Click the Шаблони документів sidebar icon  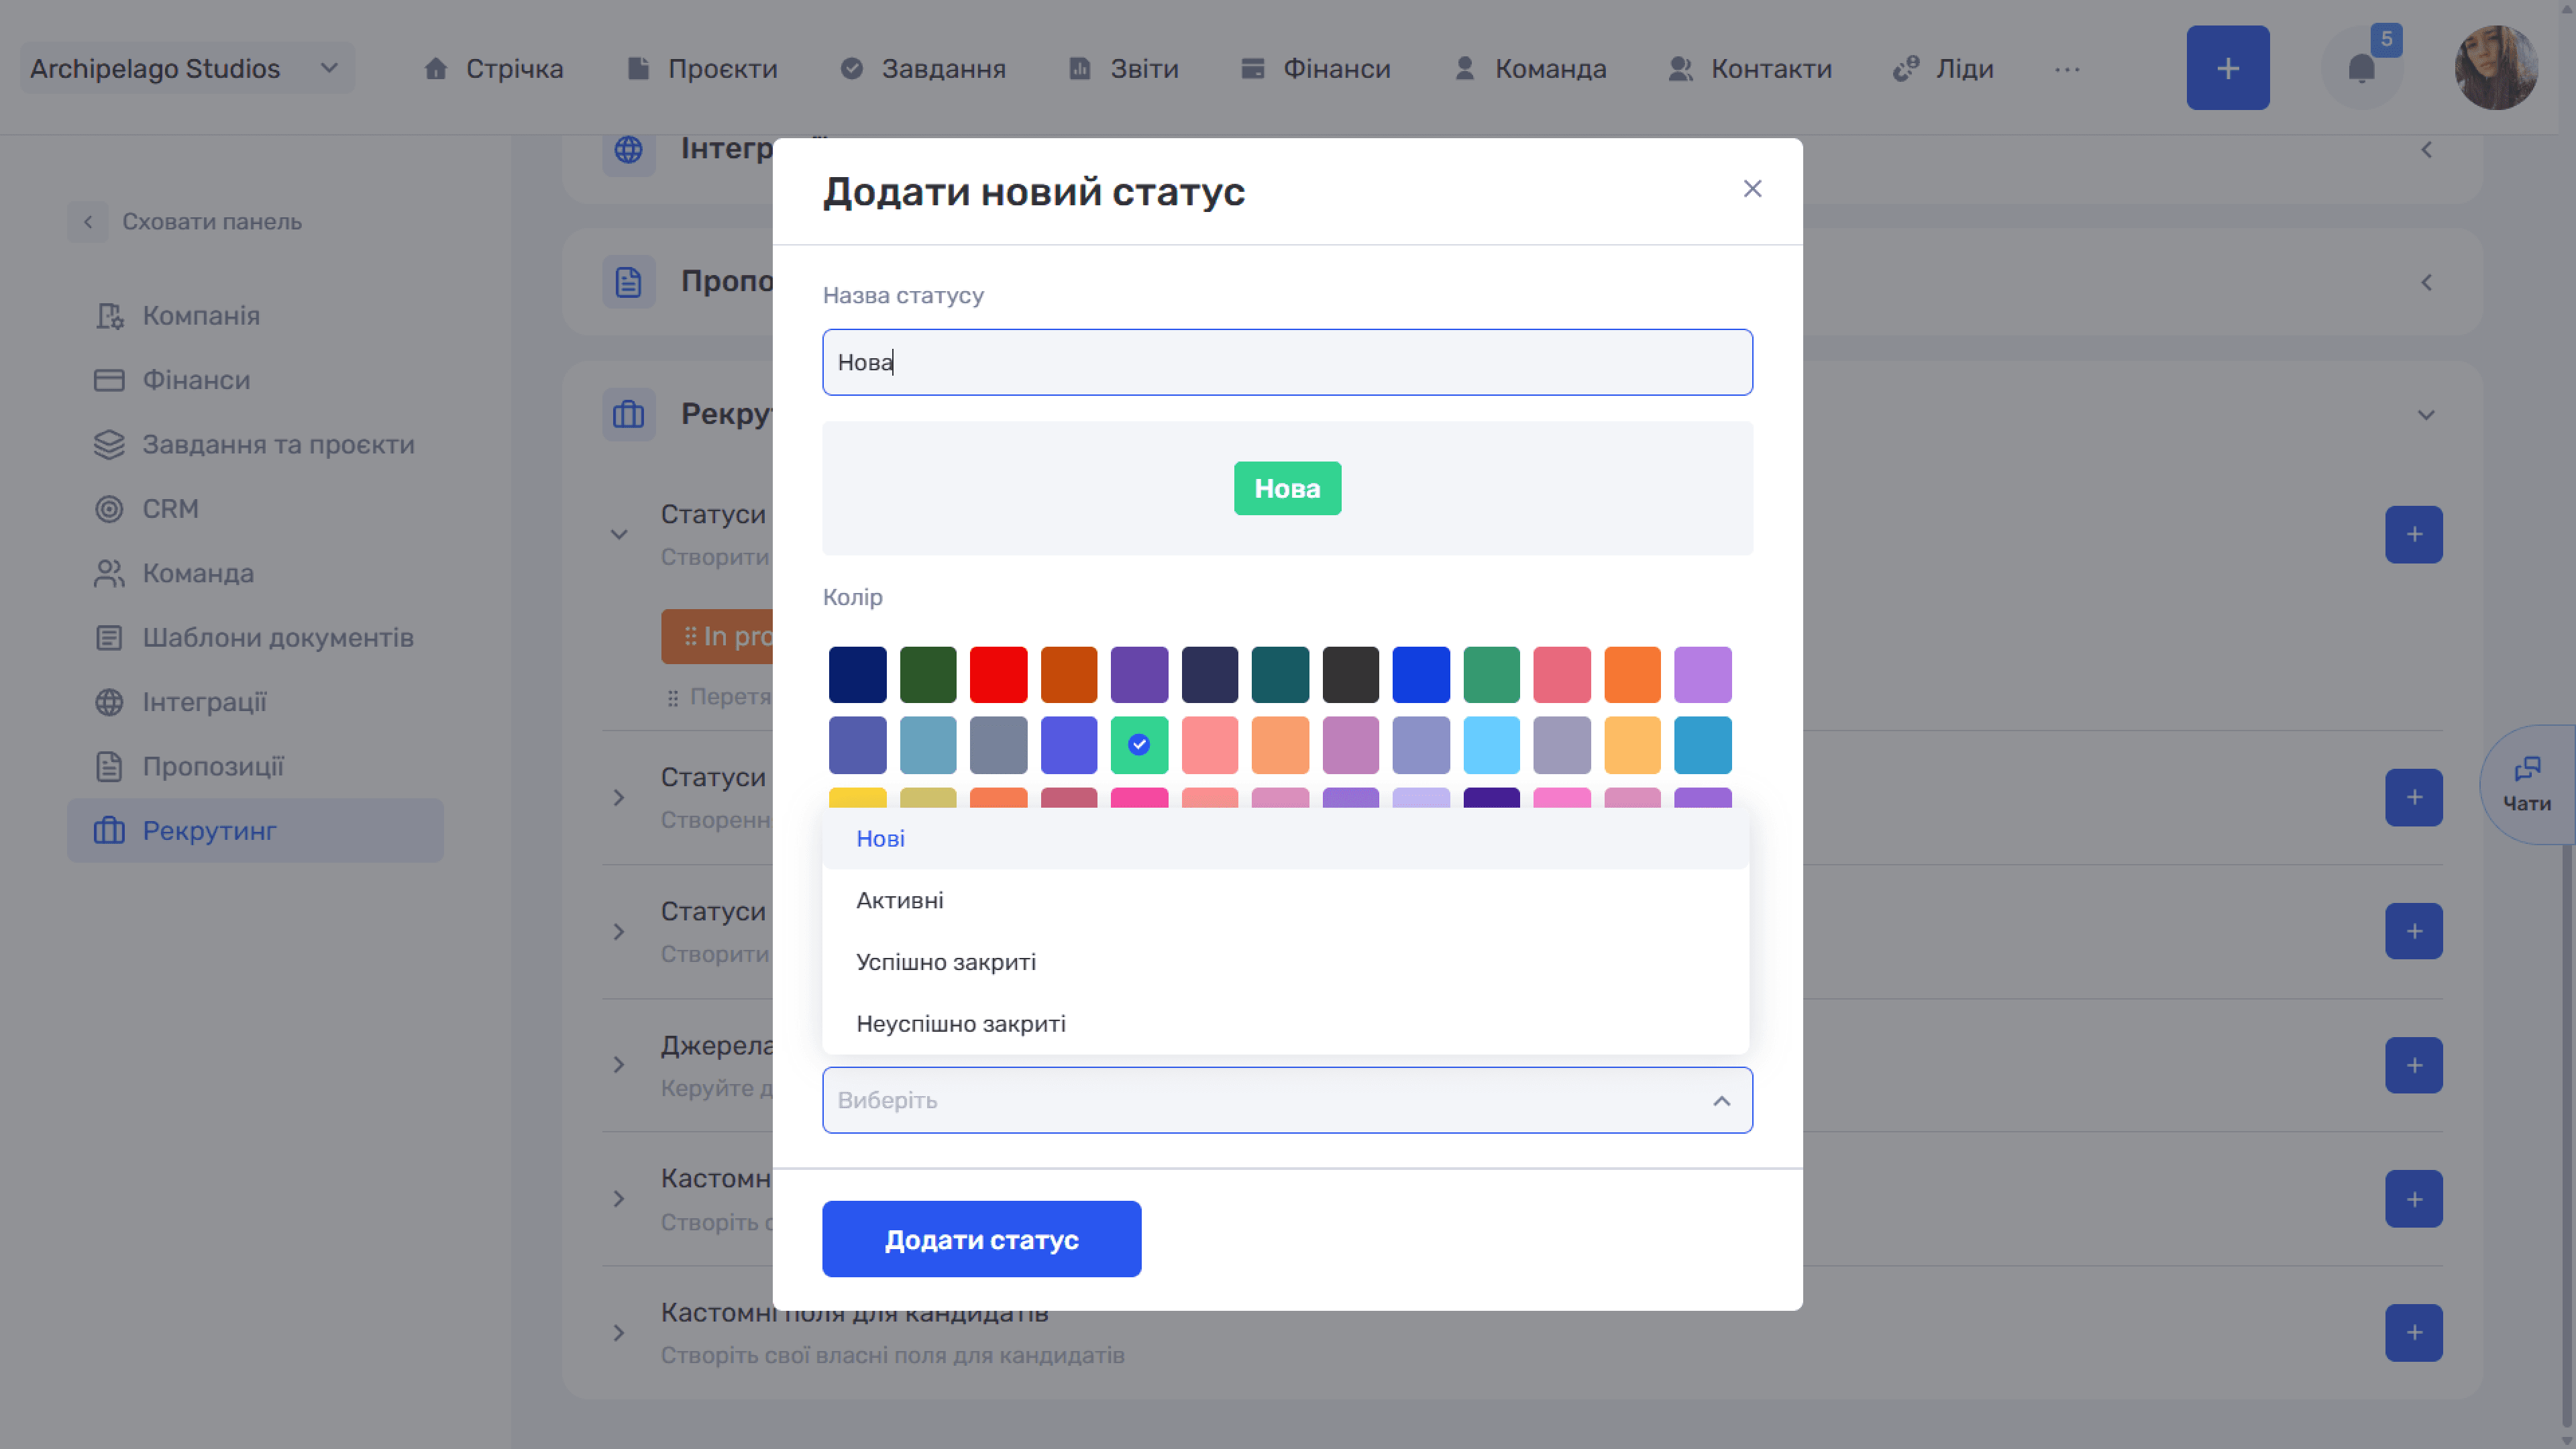tap(109, 638)
